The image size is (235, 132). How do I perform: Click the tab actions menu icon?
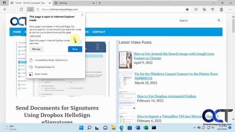[4, 3]
